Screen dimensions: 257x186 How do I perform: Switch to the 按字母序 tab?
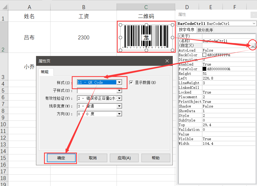(187, 30)
